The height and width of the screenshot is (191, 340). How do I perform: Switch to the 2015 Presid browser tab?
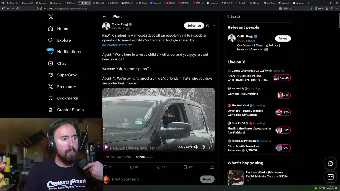127,3
